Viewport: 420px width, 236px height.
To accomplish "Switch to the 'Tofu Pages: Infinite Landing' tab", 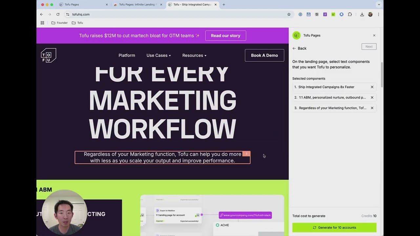I will (137, 5).
